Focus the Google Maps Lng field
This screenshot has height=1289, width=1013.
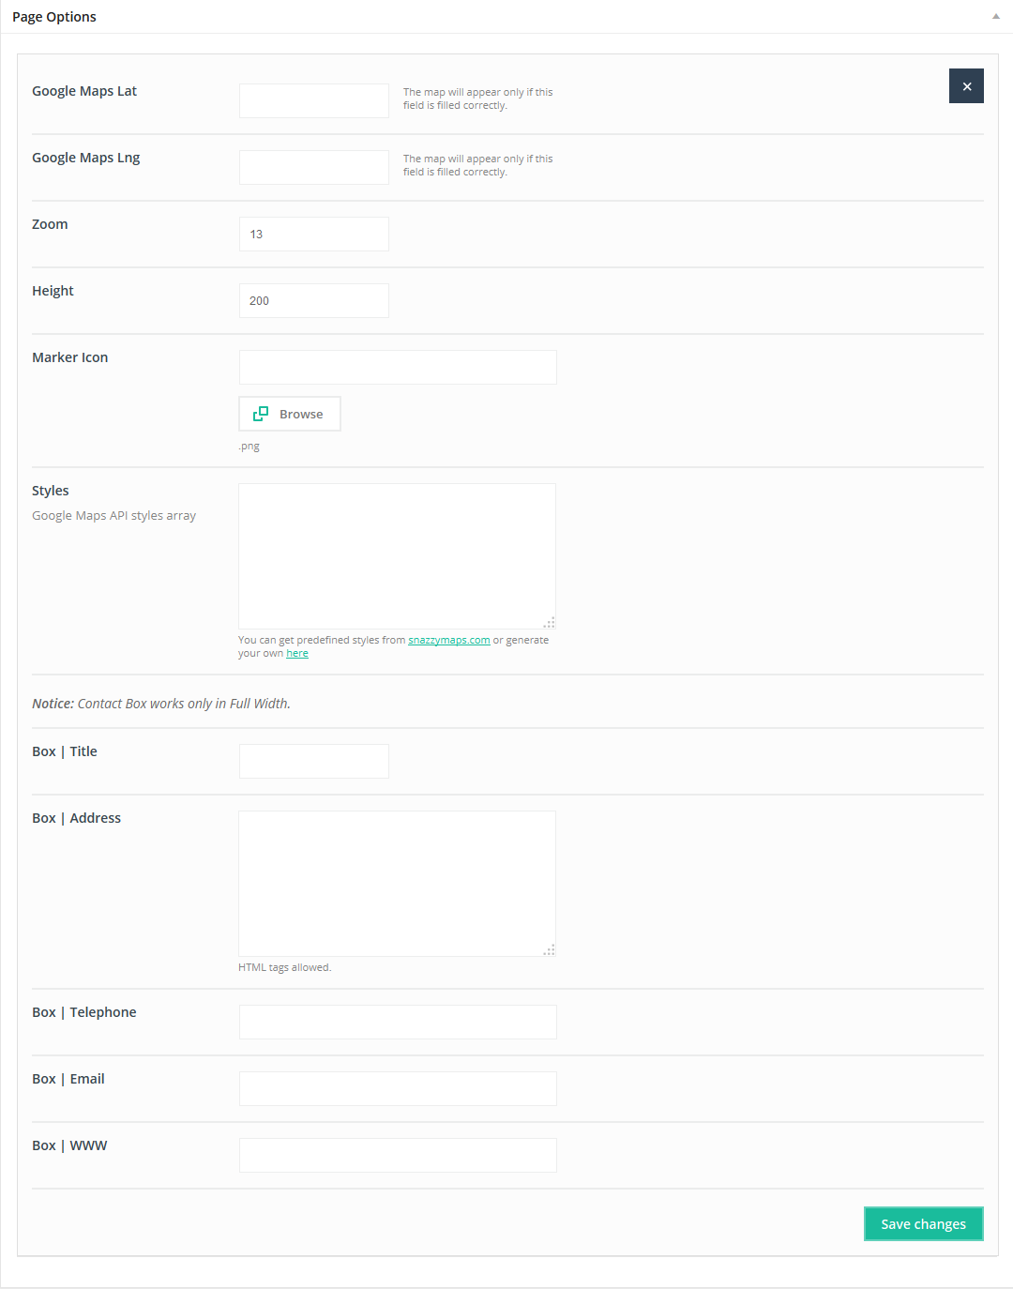(x=314, y=167)
